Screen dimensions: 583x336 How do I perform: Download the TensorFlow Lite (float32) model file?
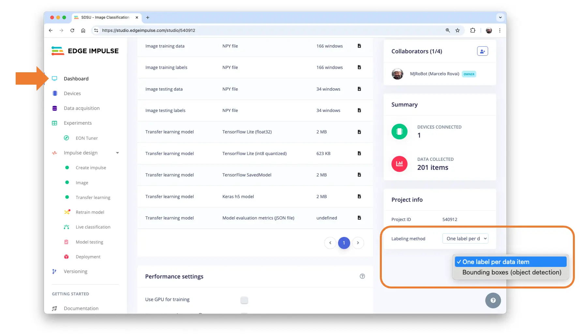pos(359,132)
